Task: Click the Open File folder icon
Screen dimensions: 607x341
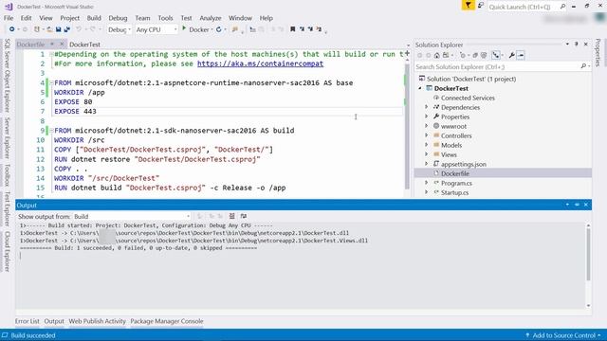Action: (x=50, y=29)
